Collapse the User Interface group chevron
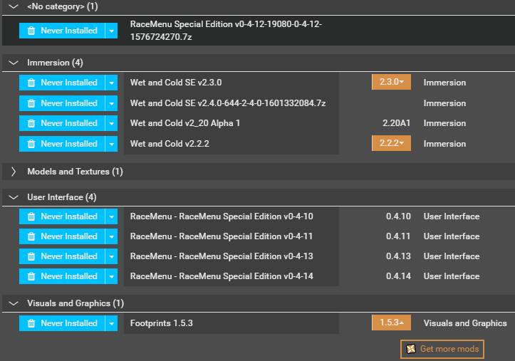 (14, 197)
